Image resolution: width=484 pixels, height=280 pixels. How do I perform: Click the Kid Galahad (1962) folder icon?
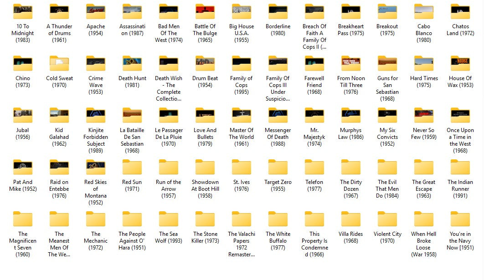[59, 115]
